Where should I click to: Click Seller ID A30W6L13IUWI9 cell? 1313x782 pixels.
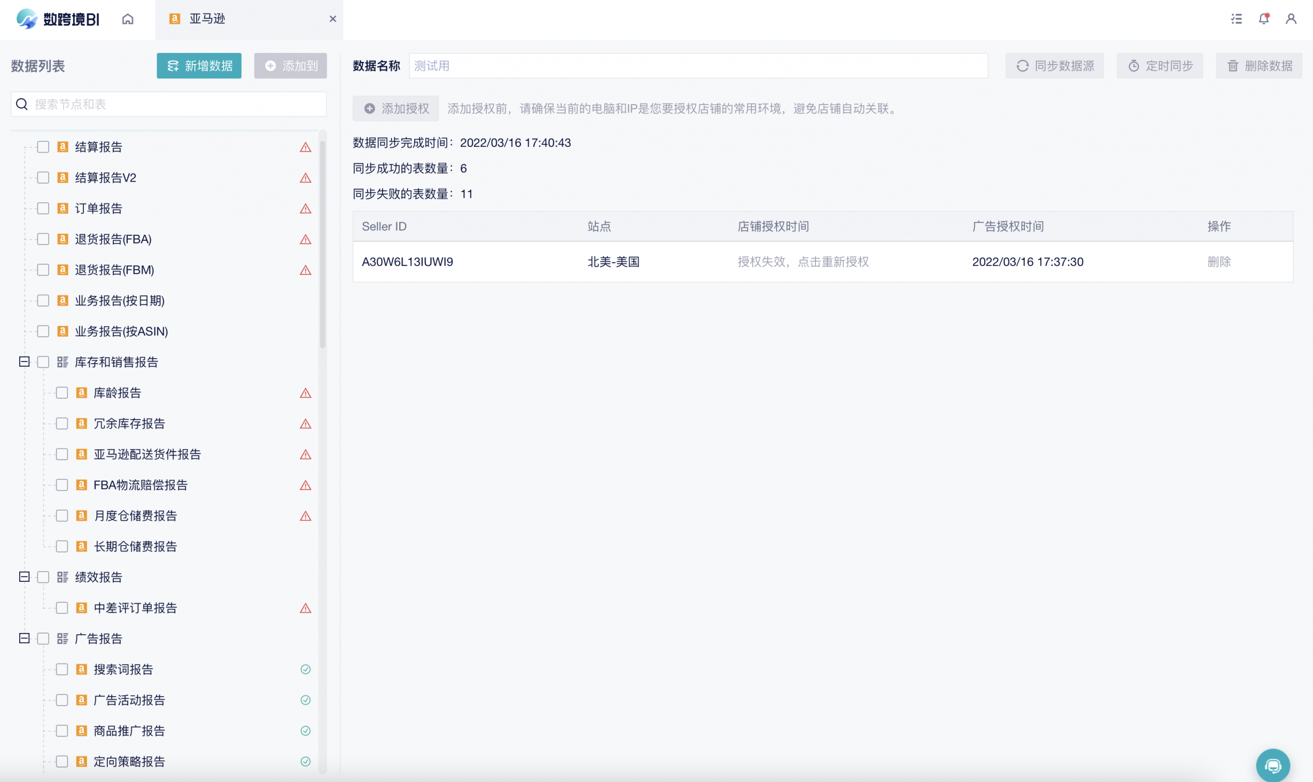coord(408,262)
